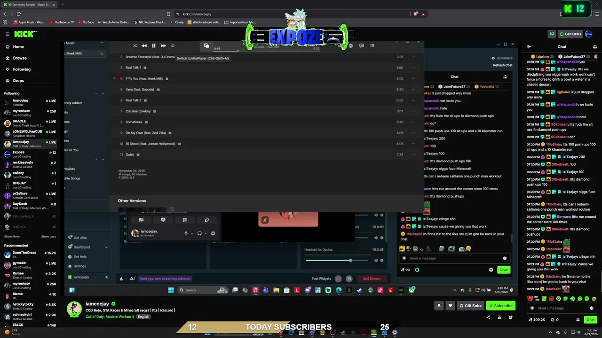This screenshot has height=338, width=602.
Task: Share the iamceejay stream
Action: [488, 318]
